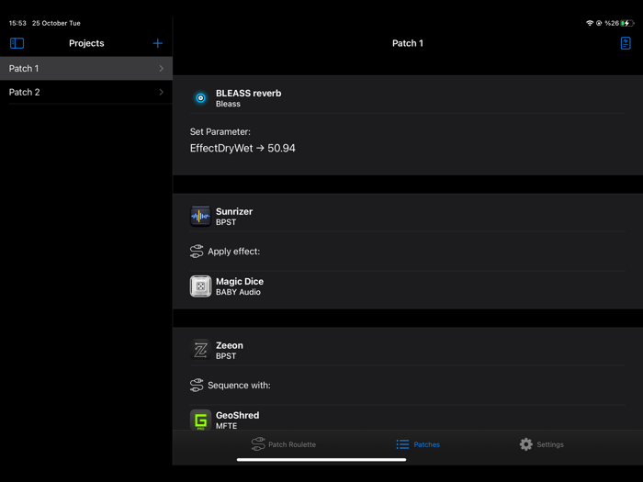643x482 pixels.
Task: Click the Zeeon app icon
Action: coord(200,350)
